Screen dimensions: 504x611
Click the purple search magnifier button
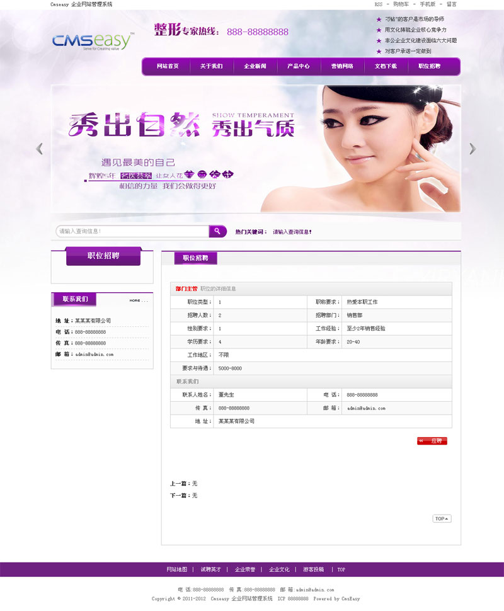(x=217, y=231)
